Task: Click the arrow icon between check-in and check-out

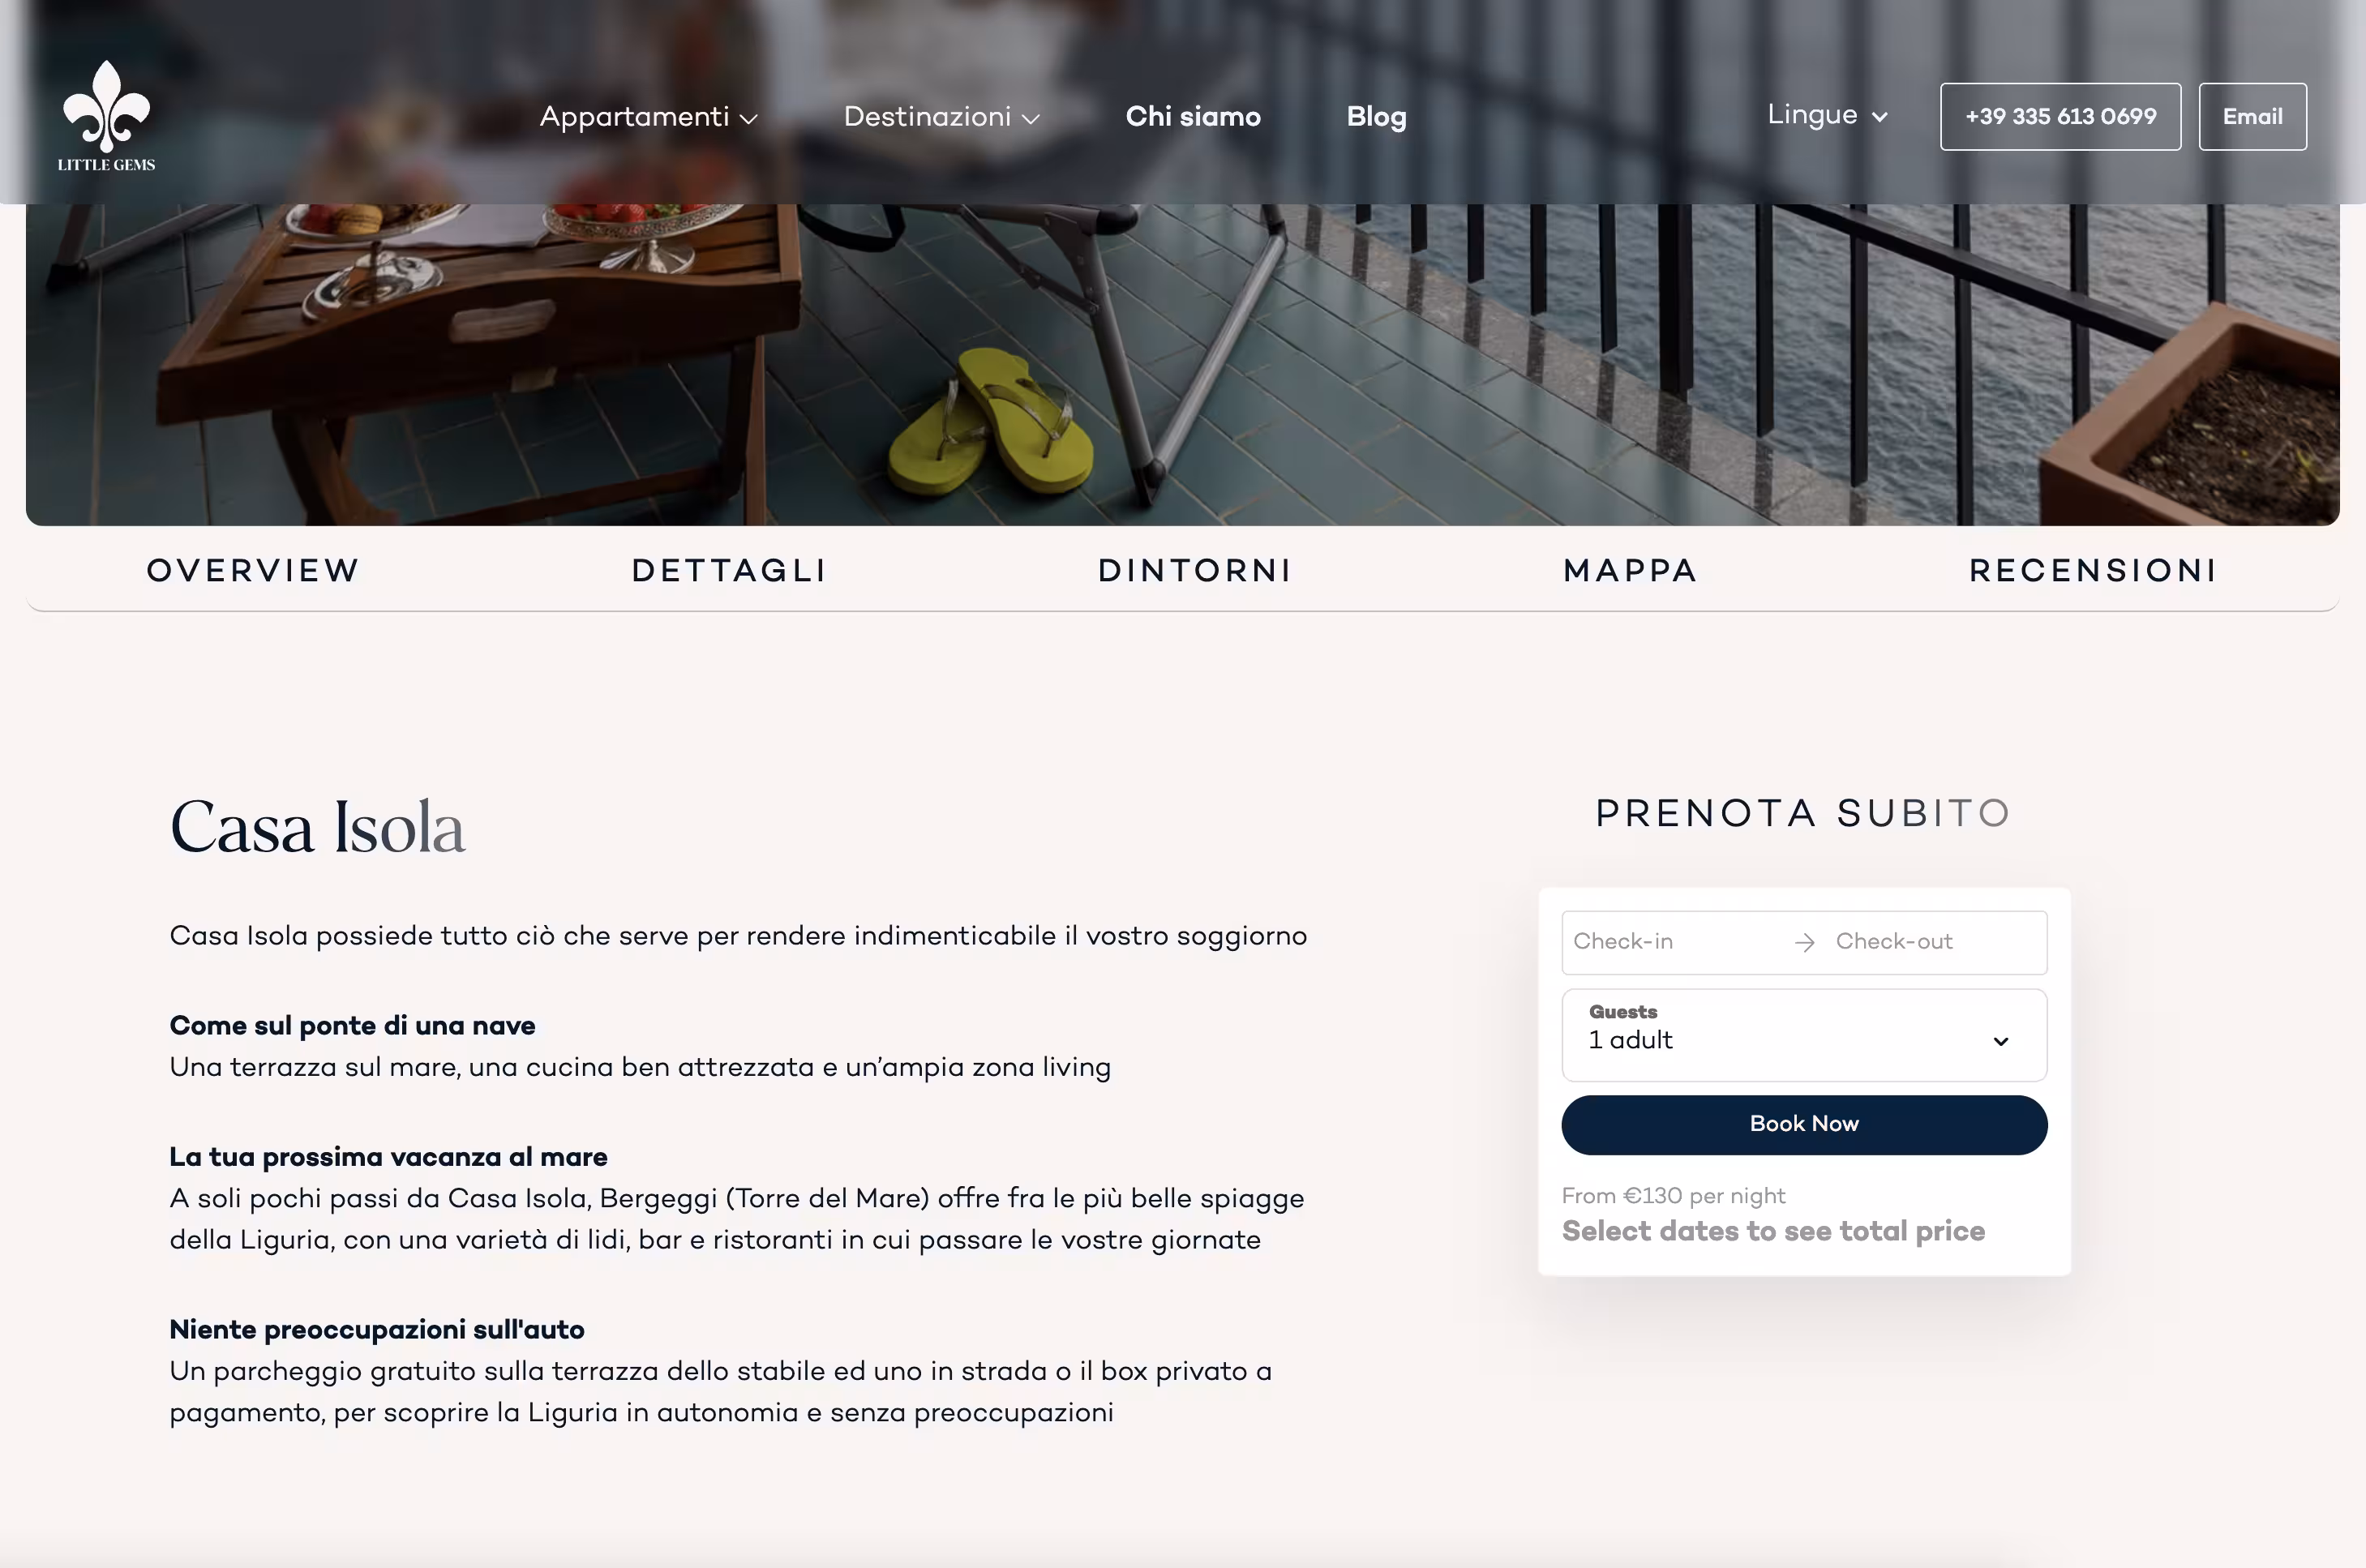Action: pyautogui.click(x=1804, y=942)
